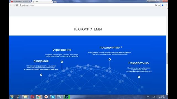This screenshot has width=177, height=99.
Task: Click the предприятие heading
Action: 110,47
